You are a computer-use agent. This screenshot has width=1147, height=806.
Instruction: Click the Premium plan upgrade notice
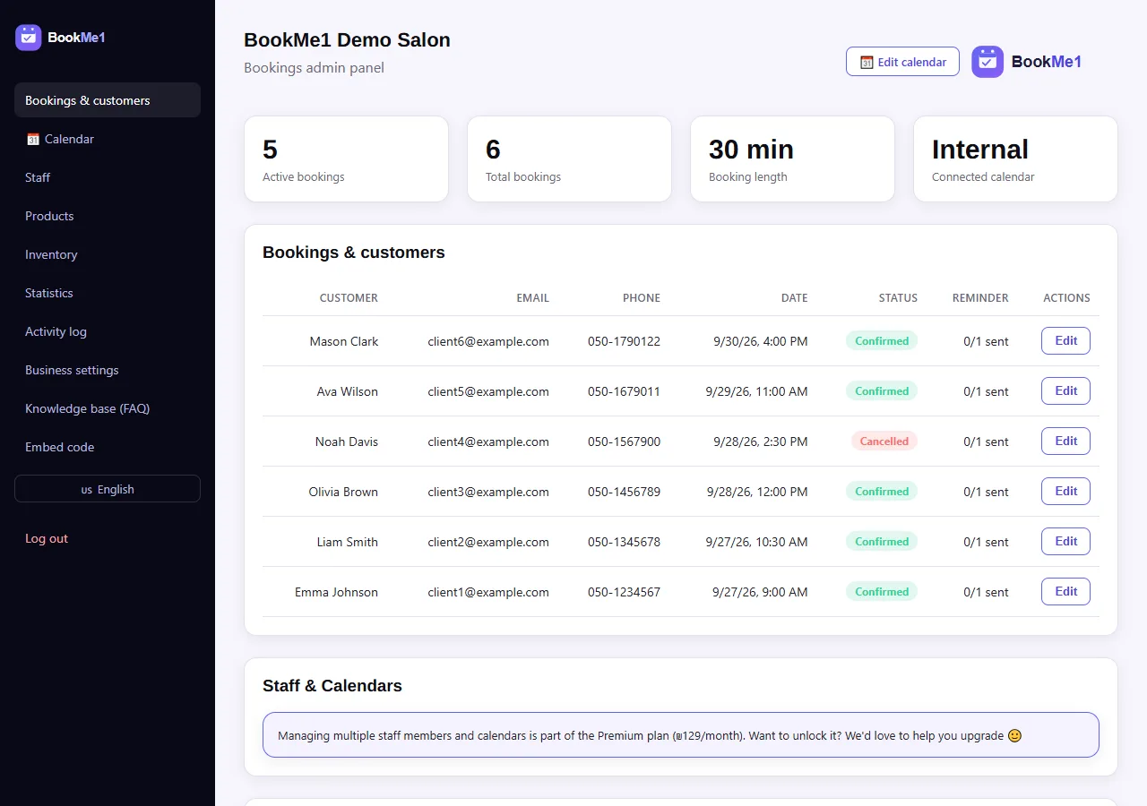tap(681, 735)
